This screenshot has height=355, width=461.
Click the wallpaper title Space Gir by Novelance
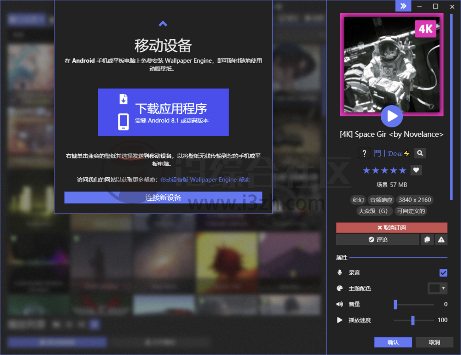click(391, 135)
